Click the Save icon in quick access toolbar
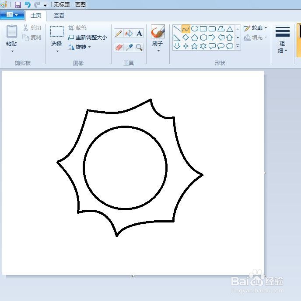 (x=17, y=4)
